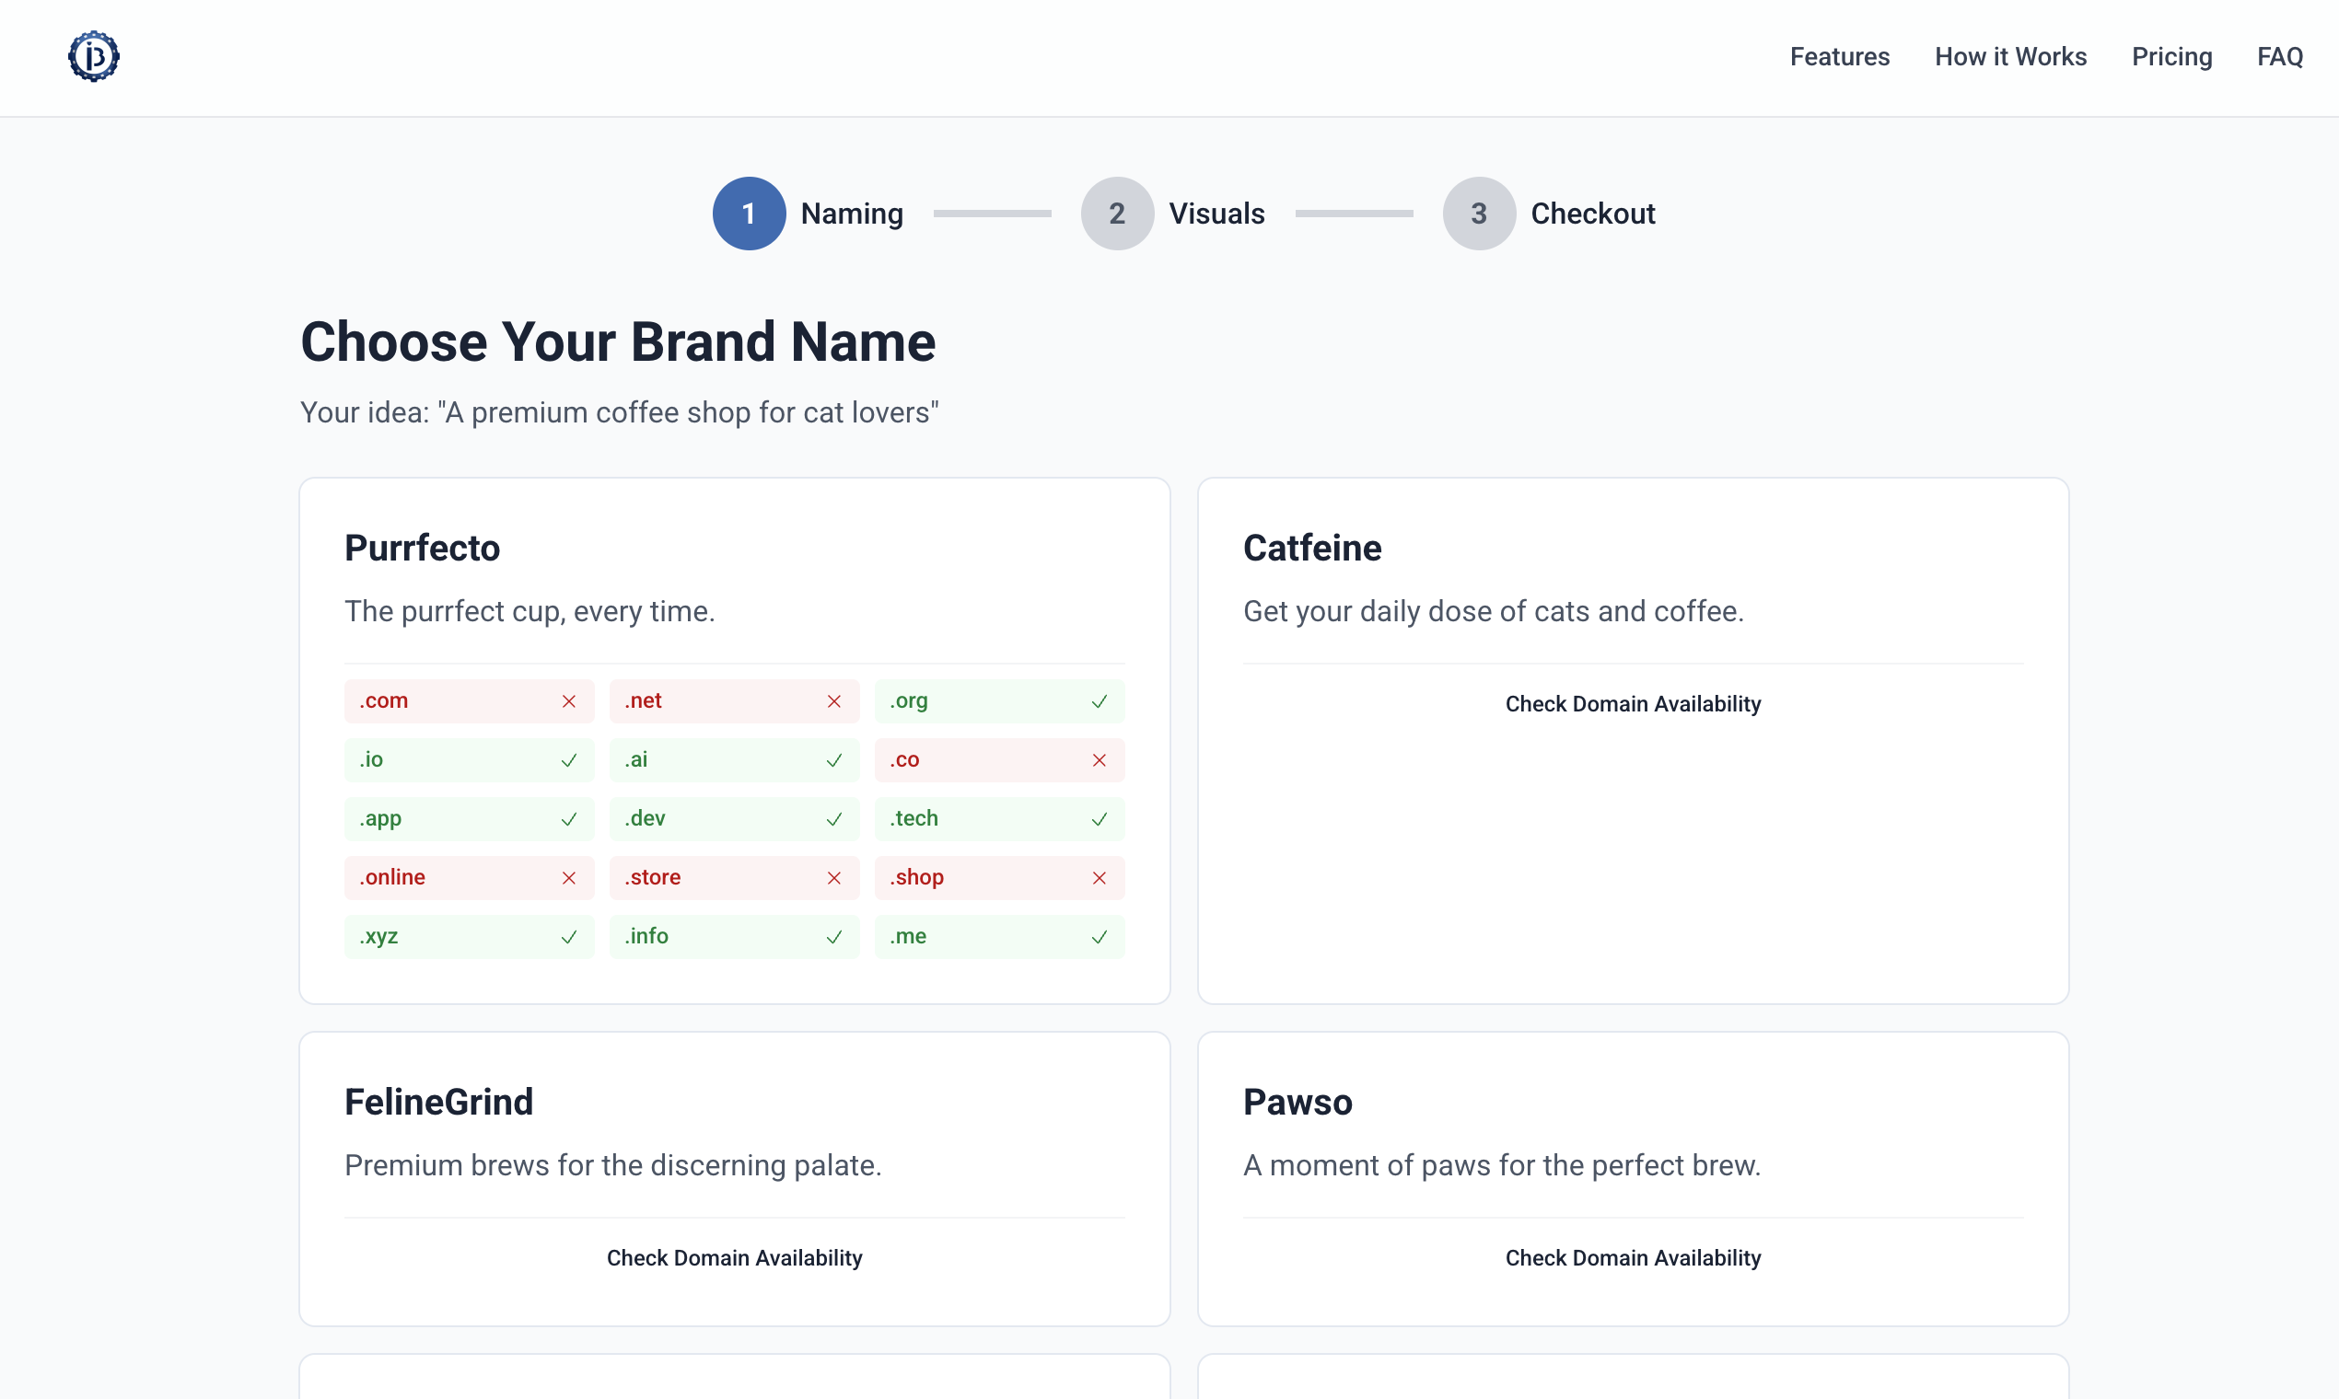This screenshot has width=2339, height=1399.
Task: Select the available .dev domain option
Action: click(x=735, y=818)
